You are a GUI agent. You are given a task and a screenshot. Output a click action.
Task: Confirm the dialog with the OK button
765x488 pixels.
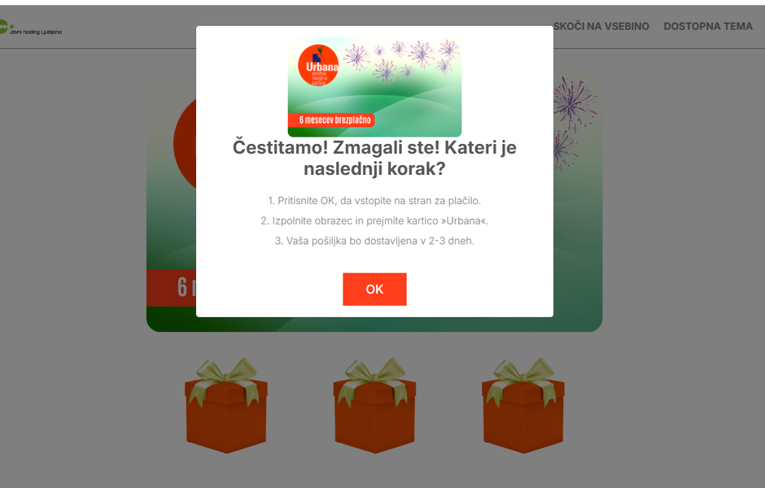tap(374, 289)
